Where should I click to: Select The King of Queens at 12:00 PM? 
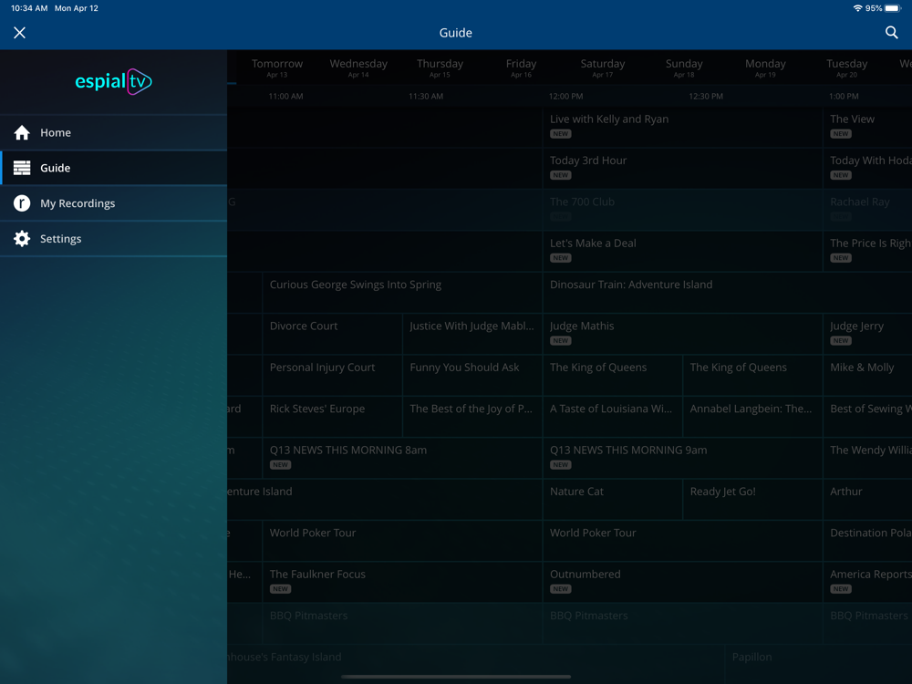tap(613, 375)
